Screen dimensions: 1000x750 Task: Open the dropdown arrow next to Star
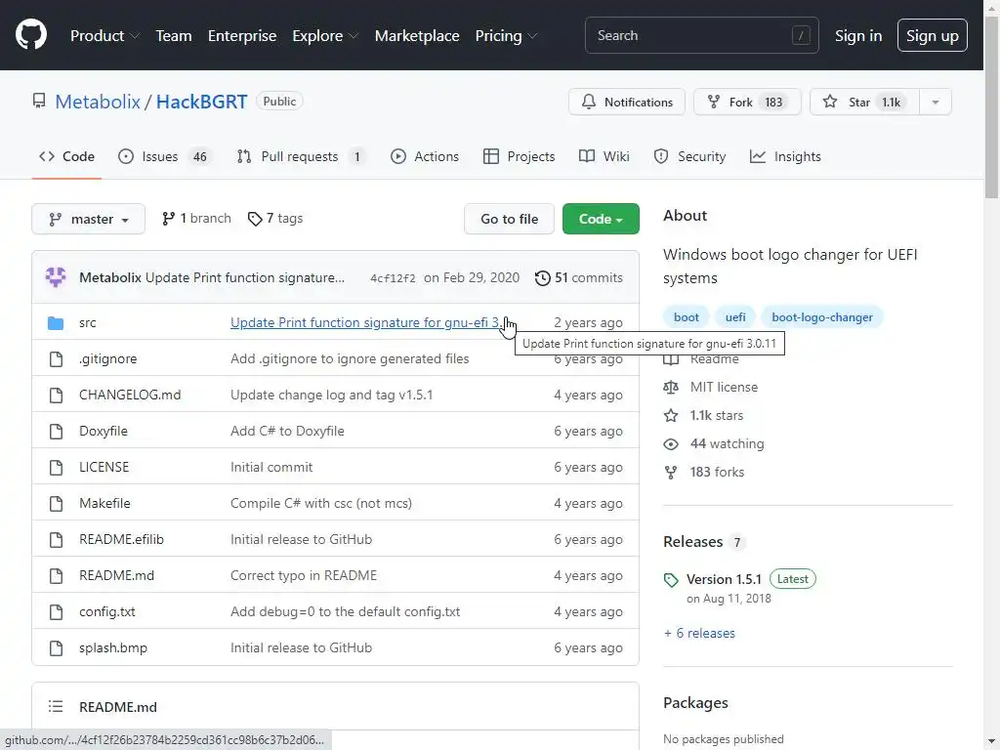coord(936,102)
